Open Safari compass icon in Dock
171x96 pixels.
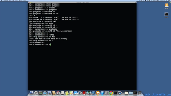click(x=45, y=93)
